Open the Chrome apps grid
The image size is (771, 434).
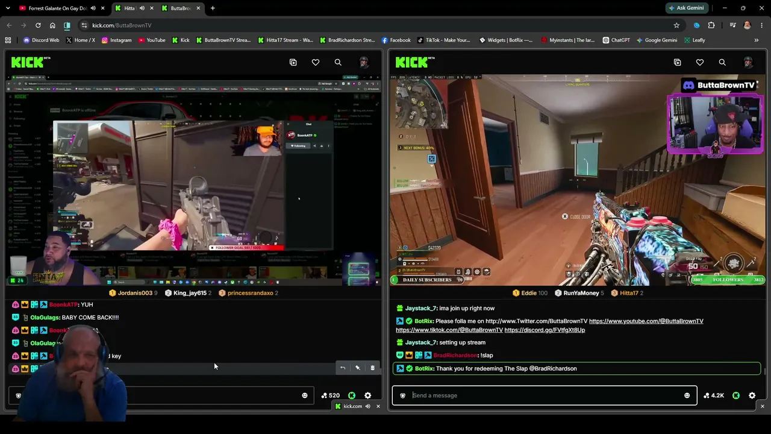coord(8,40)
